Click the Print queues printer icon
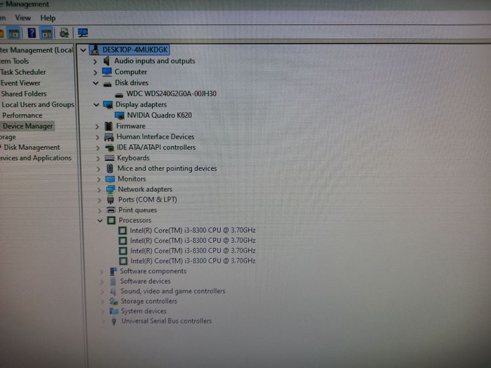491x368 pixels. [x=111, y=210]
